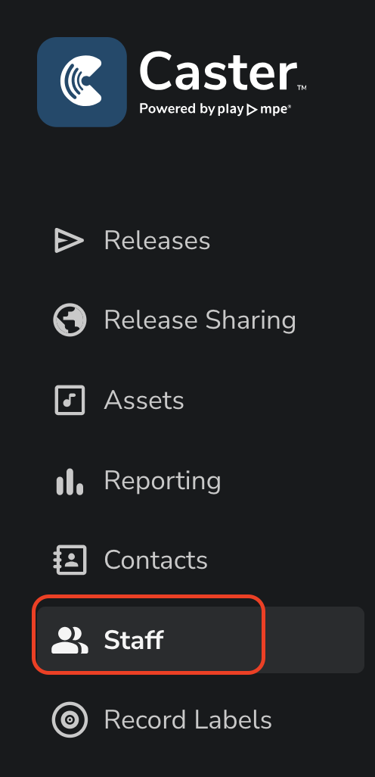The image size is (375, 777).
Task: Click the Release Sharing globe icon
Action: 70,320
